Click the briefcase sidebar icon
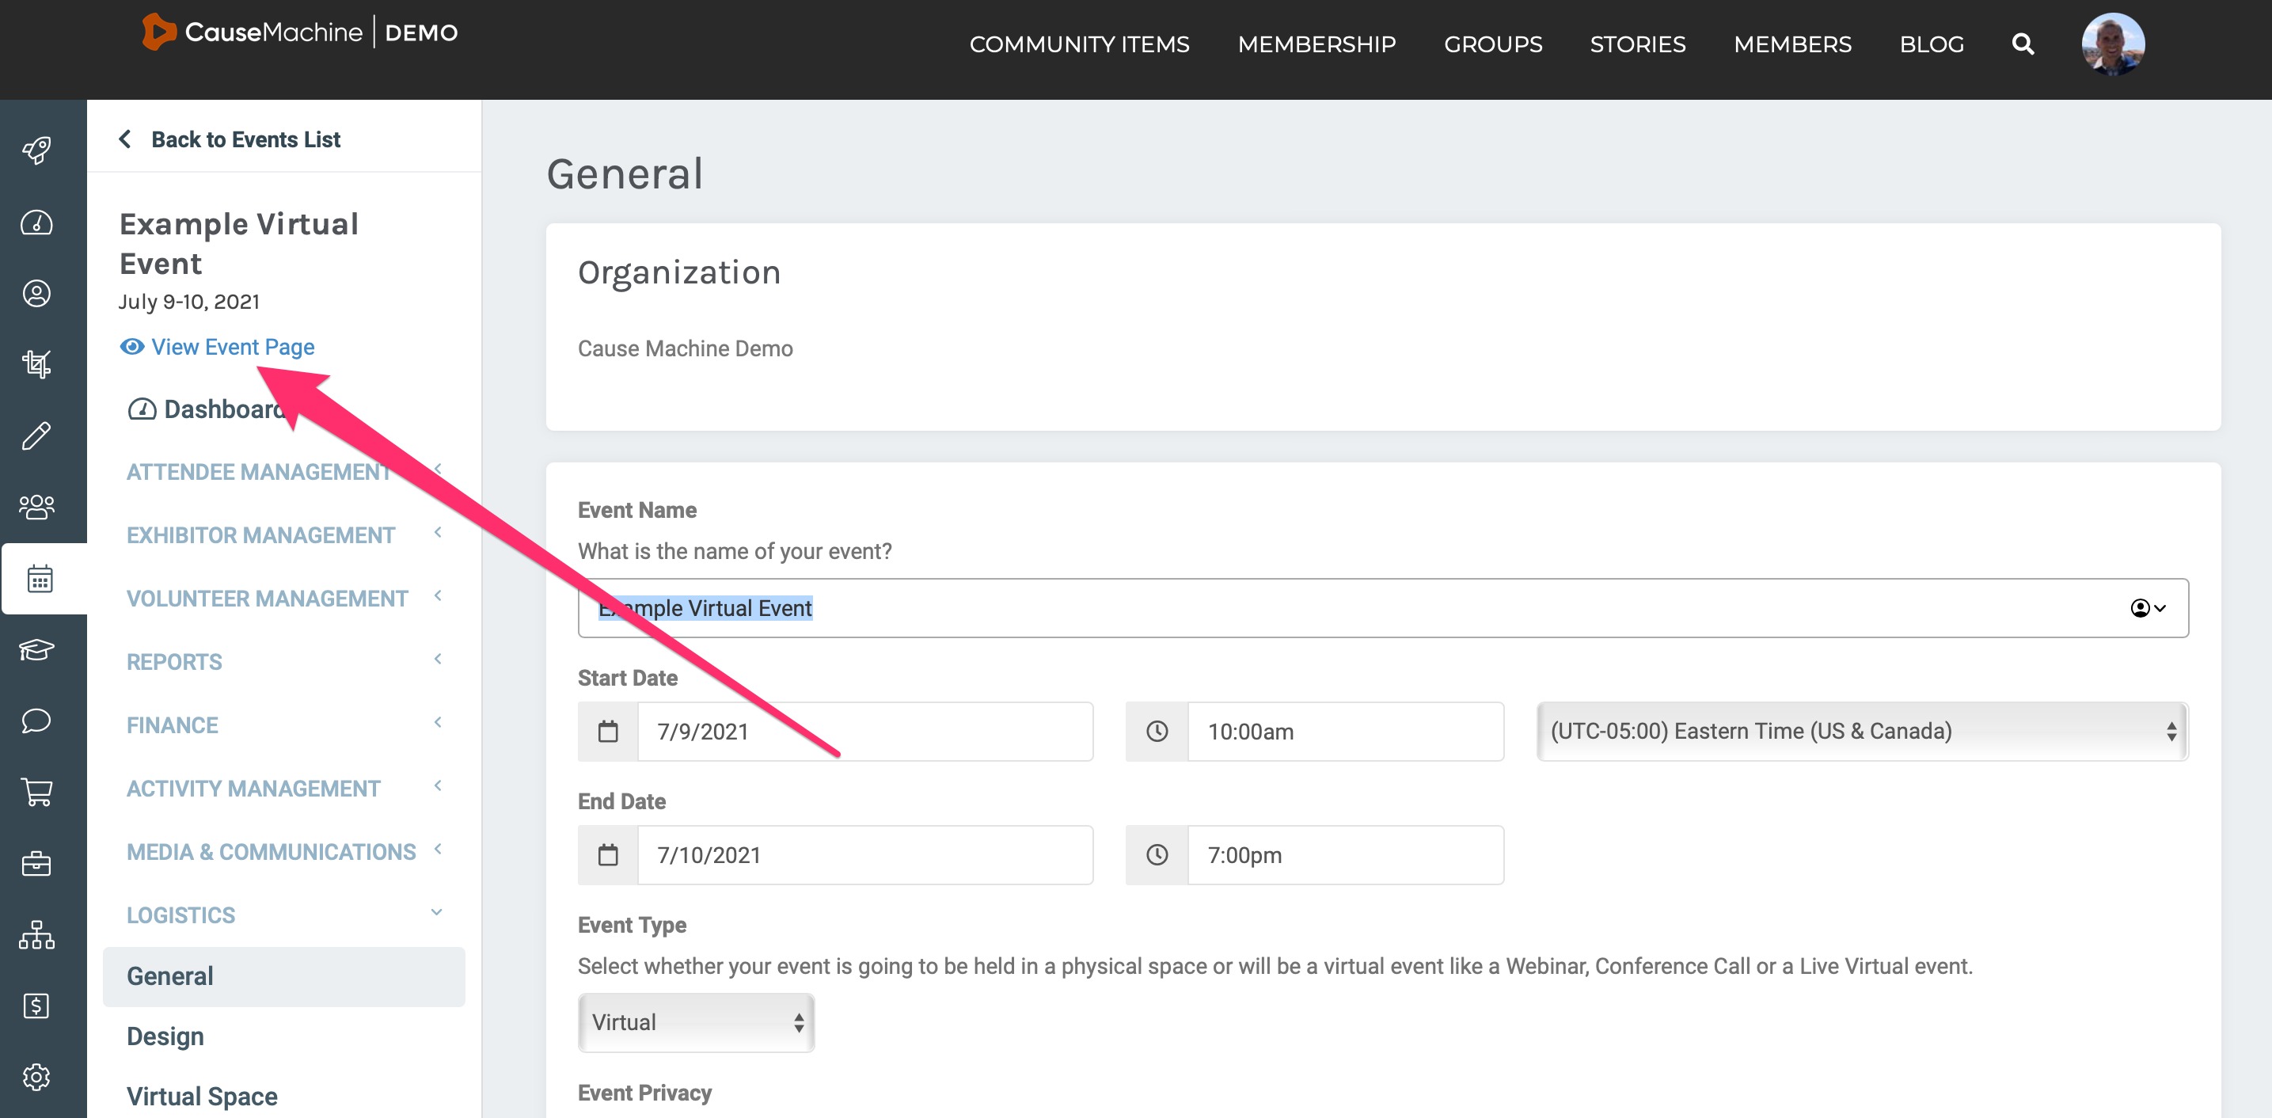The image size is (2272, 1118). coord(37,863)
